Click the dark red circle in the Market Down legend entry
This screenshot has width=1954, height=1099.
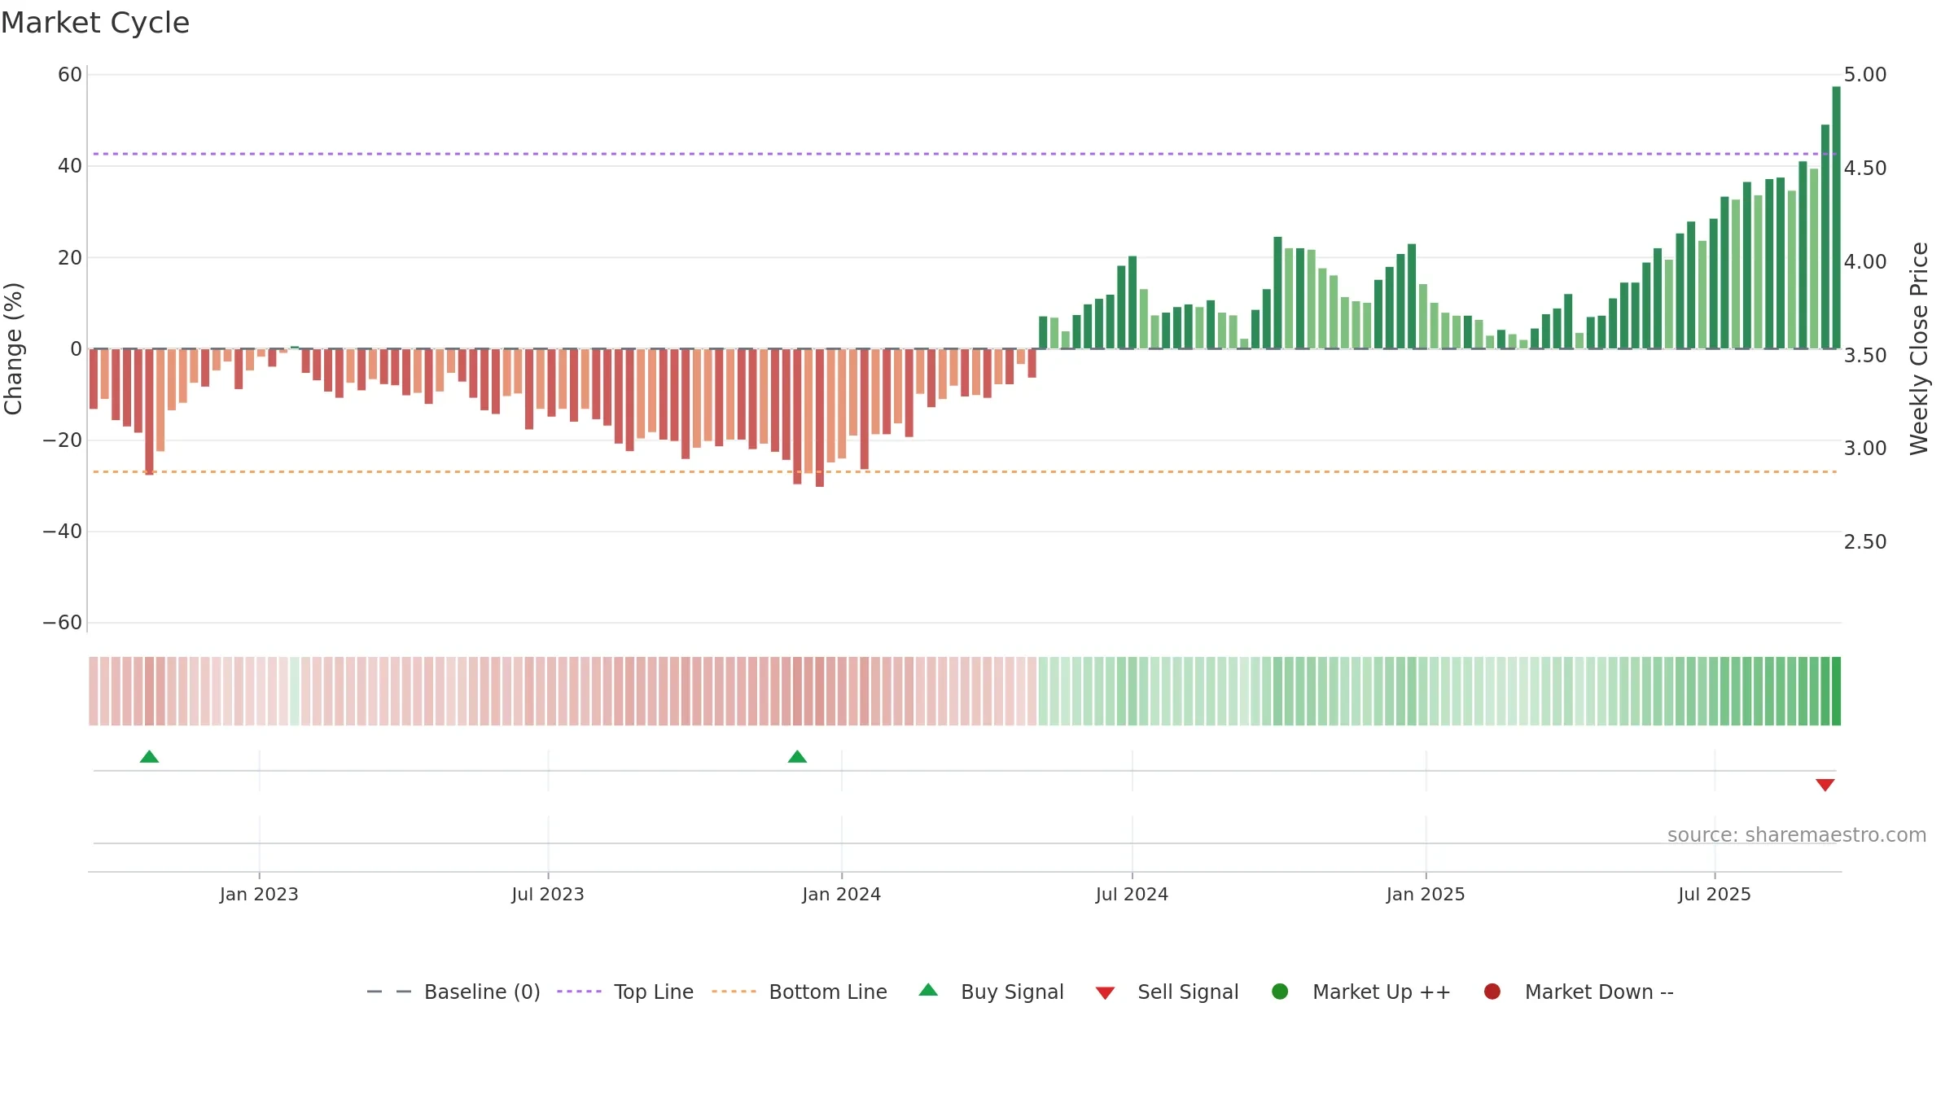[x=1492, y=992]
